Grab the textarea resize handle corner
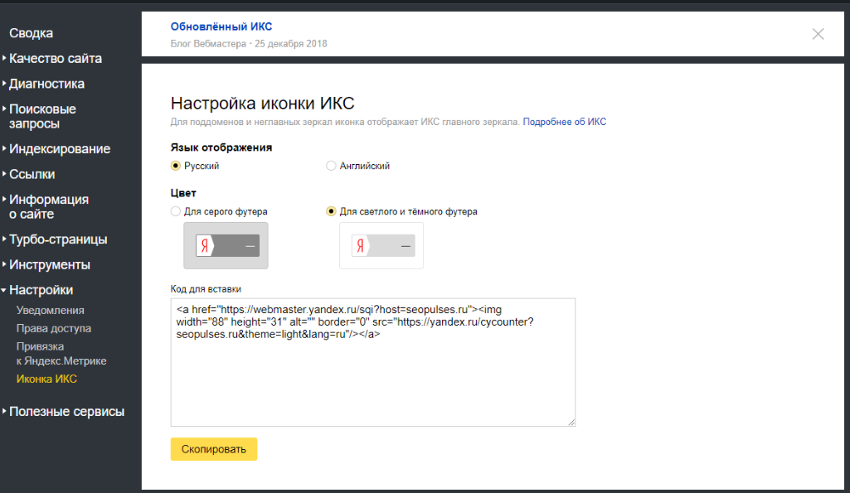 (x=572, y=423)
